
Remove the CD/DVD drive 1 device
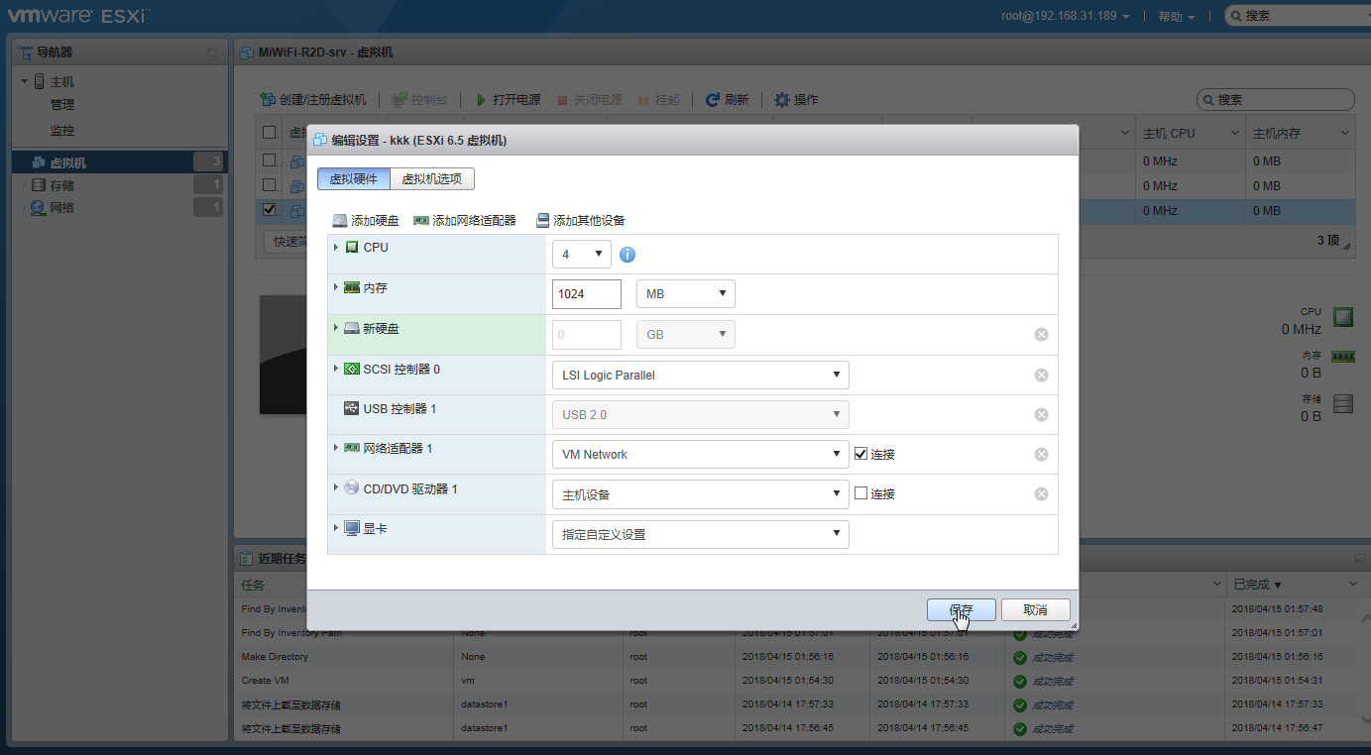click(x=1041, y=494)
